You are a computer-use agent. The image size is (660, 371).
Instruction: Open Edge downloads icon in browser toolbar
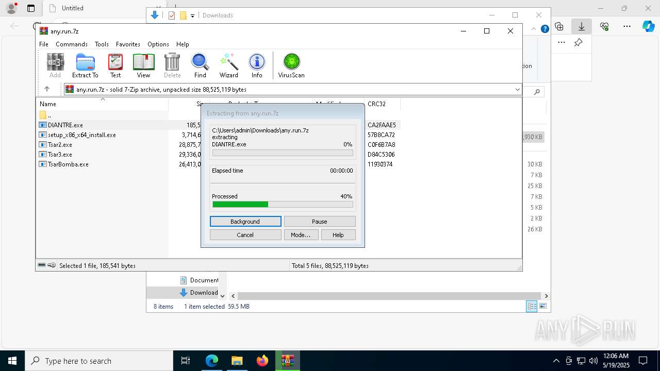(x=582, y=26)
